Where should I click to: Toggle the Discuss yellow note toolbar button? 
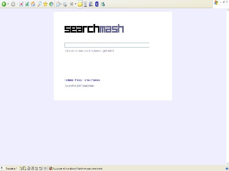80,4
